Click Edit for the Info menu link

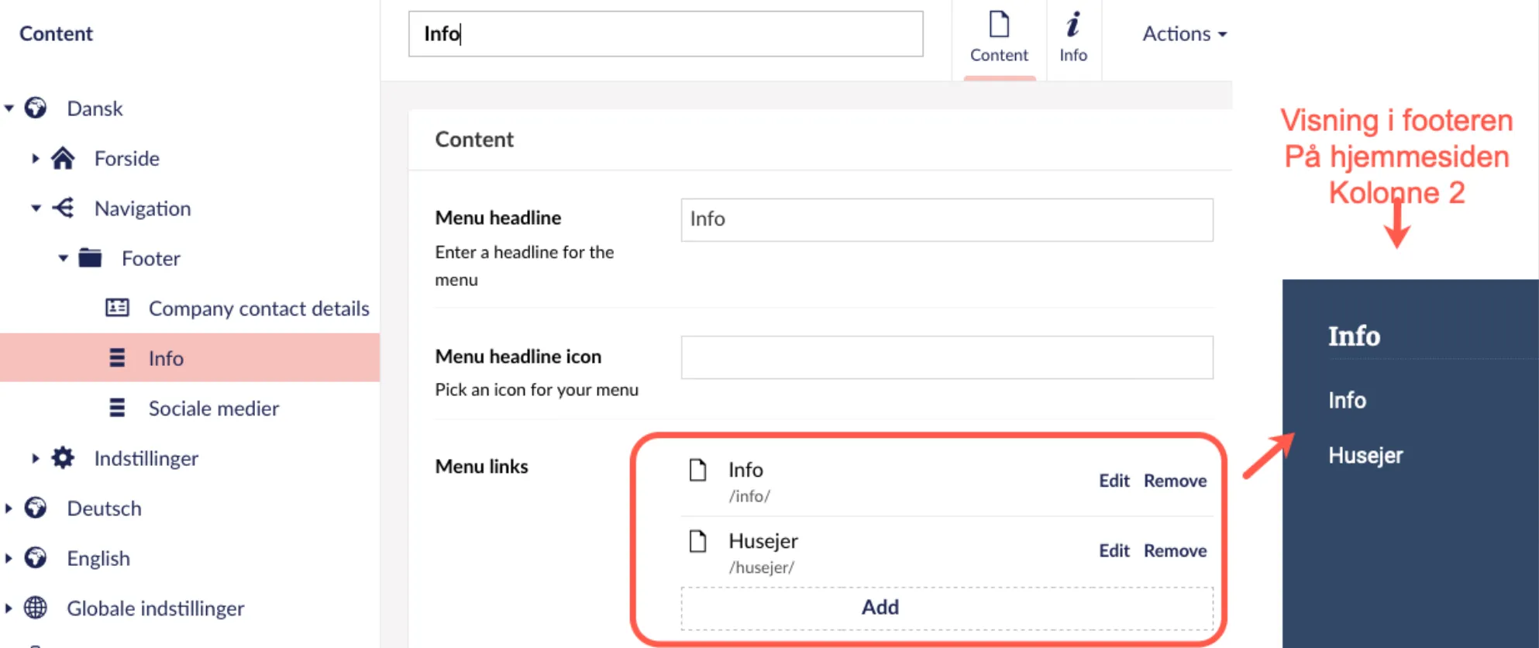1114,481
